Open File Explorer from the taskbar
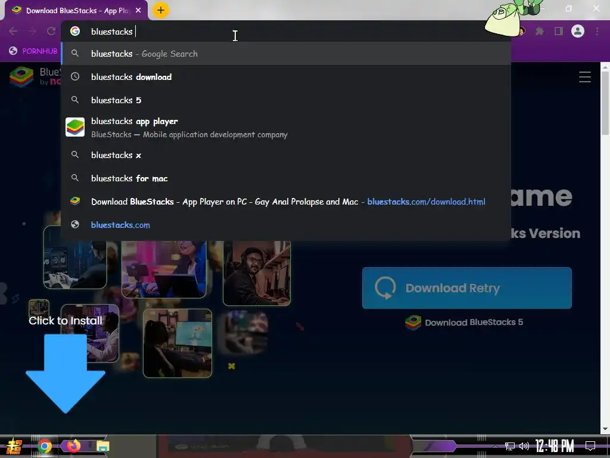Screen dimensions: 610x458 tap(102, 446)
